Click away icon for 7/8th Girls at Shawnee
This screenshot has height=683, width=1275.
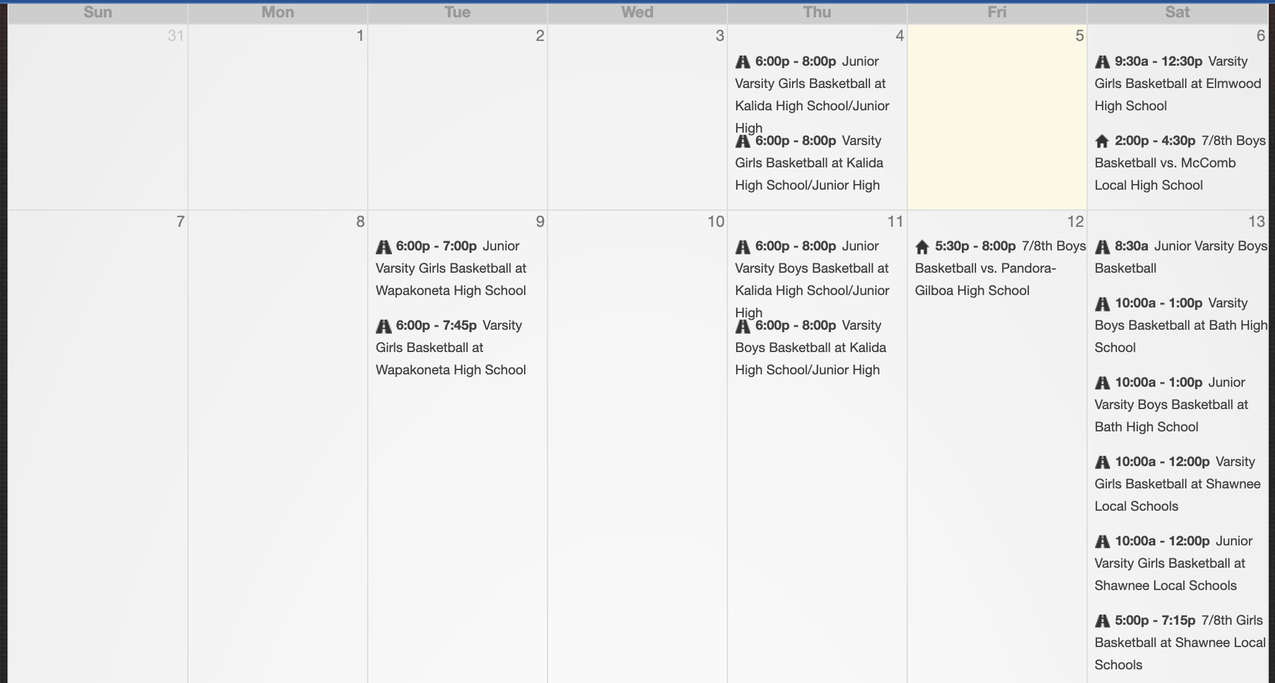click(1102, 621)
